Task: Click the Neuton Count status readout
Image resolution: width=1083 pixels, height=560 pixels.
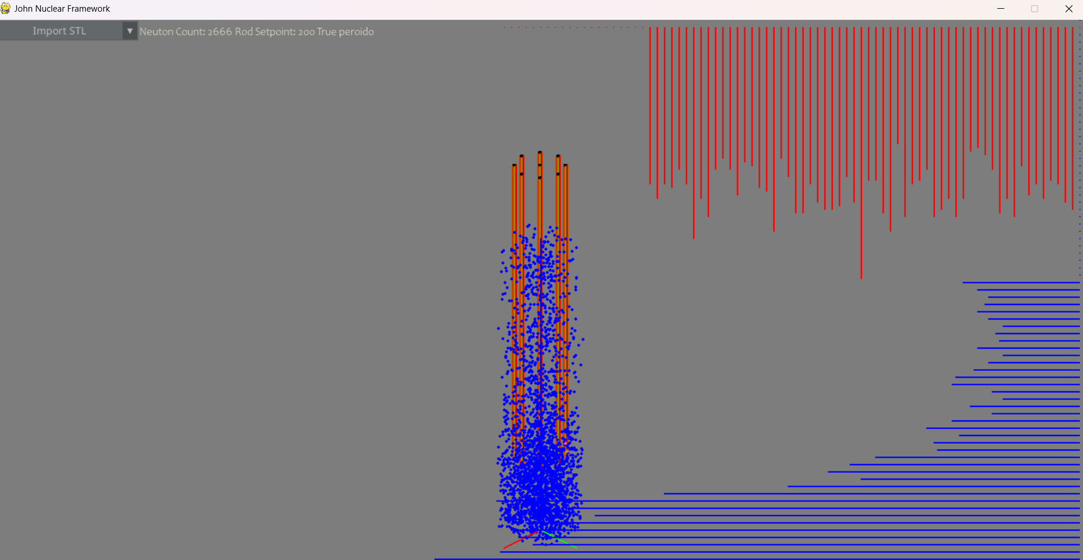Action: click(x=185, y=31)
